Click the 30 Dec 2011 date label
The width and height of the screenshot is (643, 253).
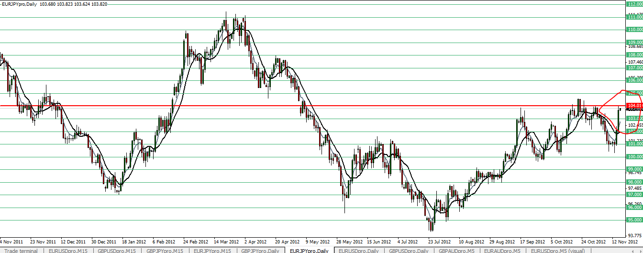[x=104, y=242]
